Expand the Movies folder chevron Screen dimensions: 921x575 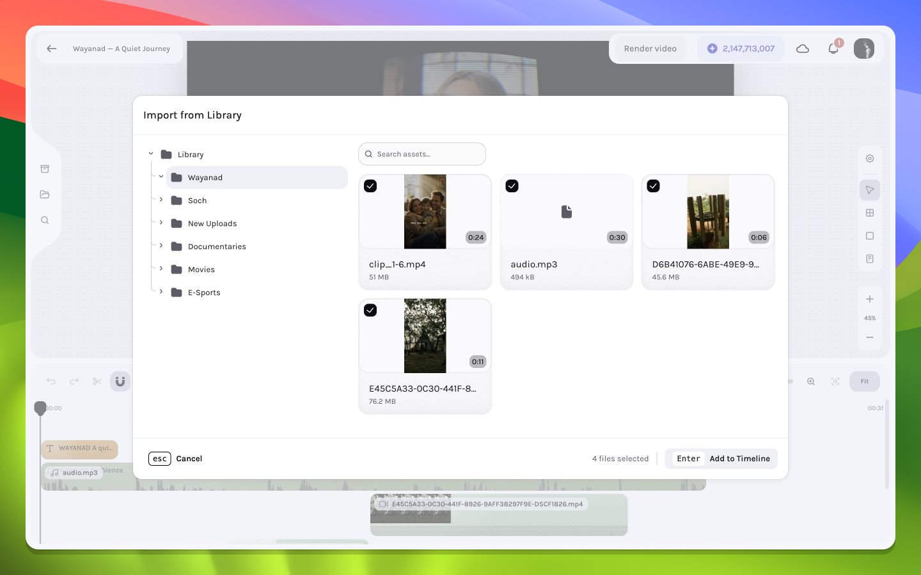[x=161, y=269]
